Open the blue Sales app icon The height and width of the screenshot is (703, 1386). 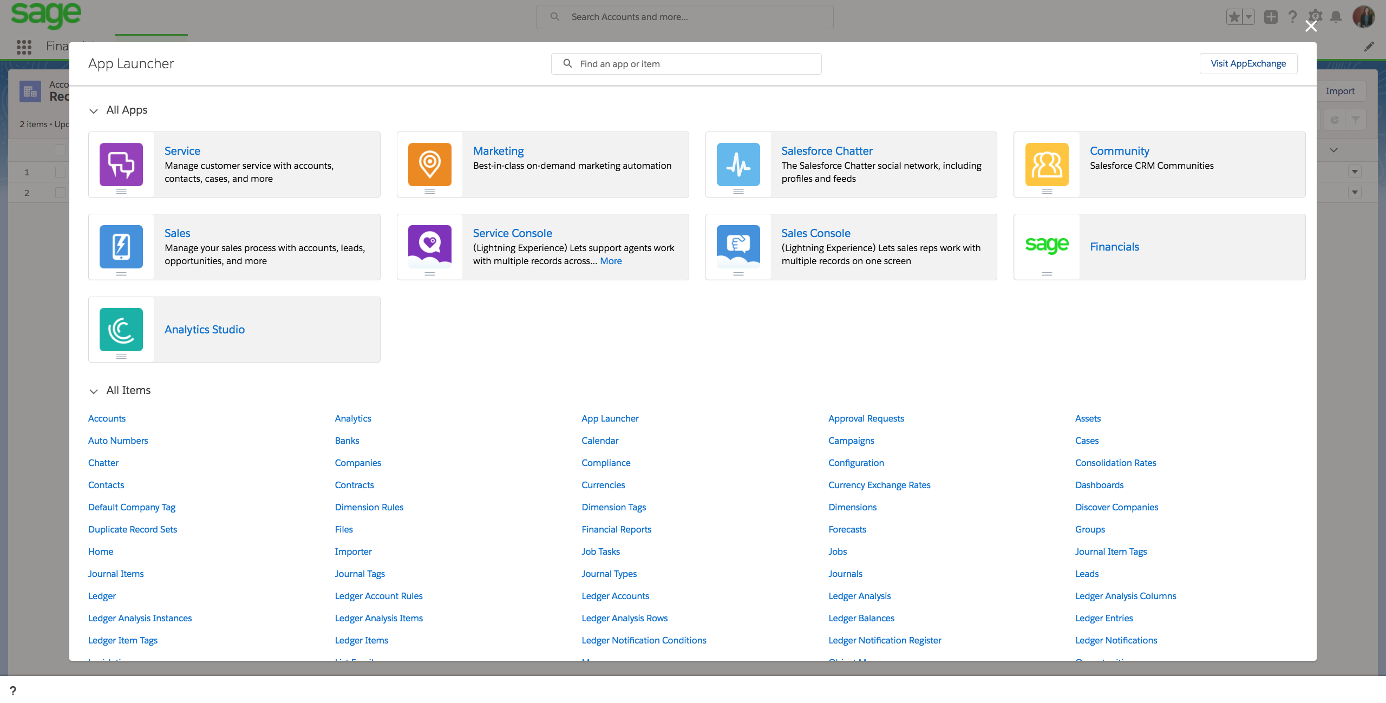[x=121, y=247]
